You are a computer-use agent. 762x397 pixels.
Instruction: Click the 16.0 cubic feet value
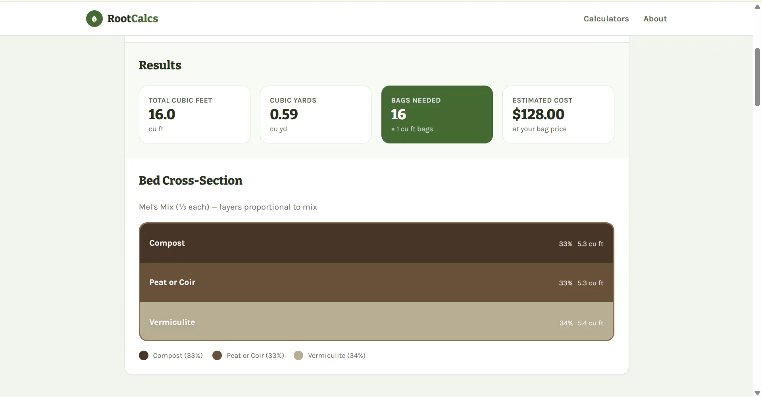coord(162,115)
